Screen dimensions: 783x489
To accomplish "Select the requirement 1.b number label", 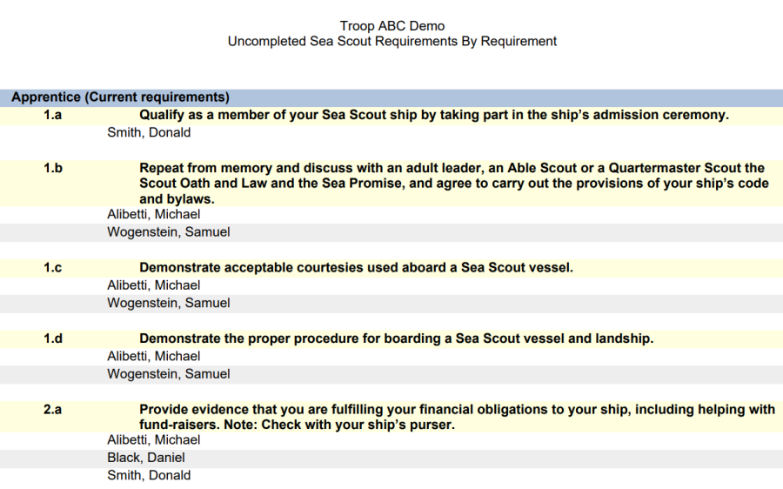I will coord(52,168).
